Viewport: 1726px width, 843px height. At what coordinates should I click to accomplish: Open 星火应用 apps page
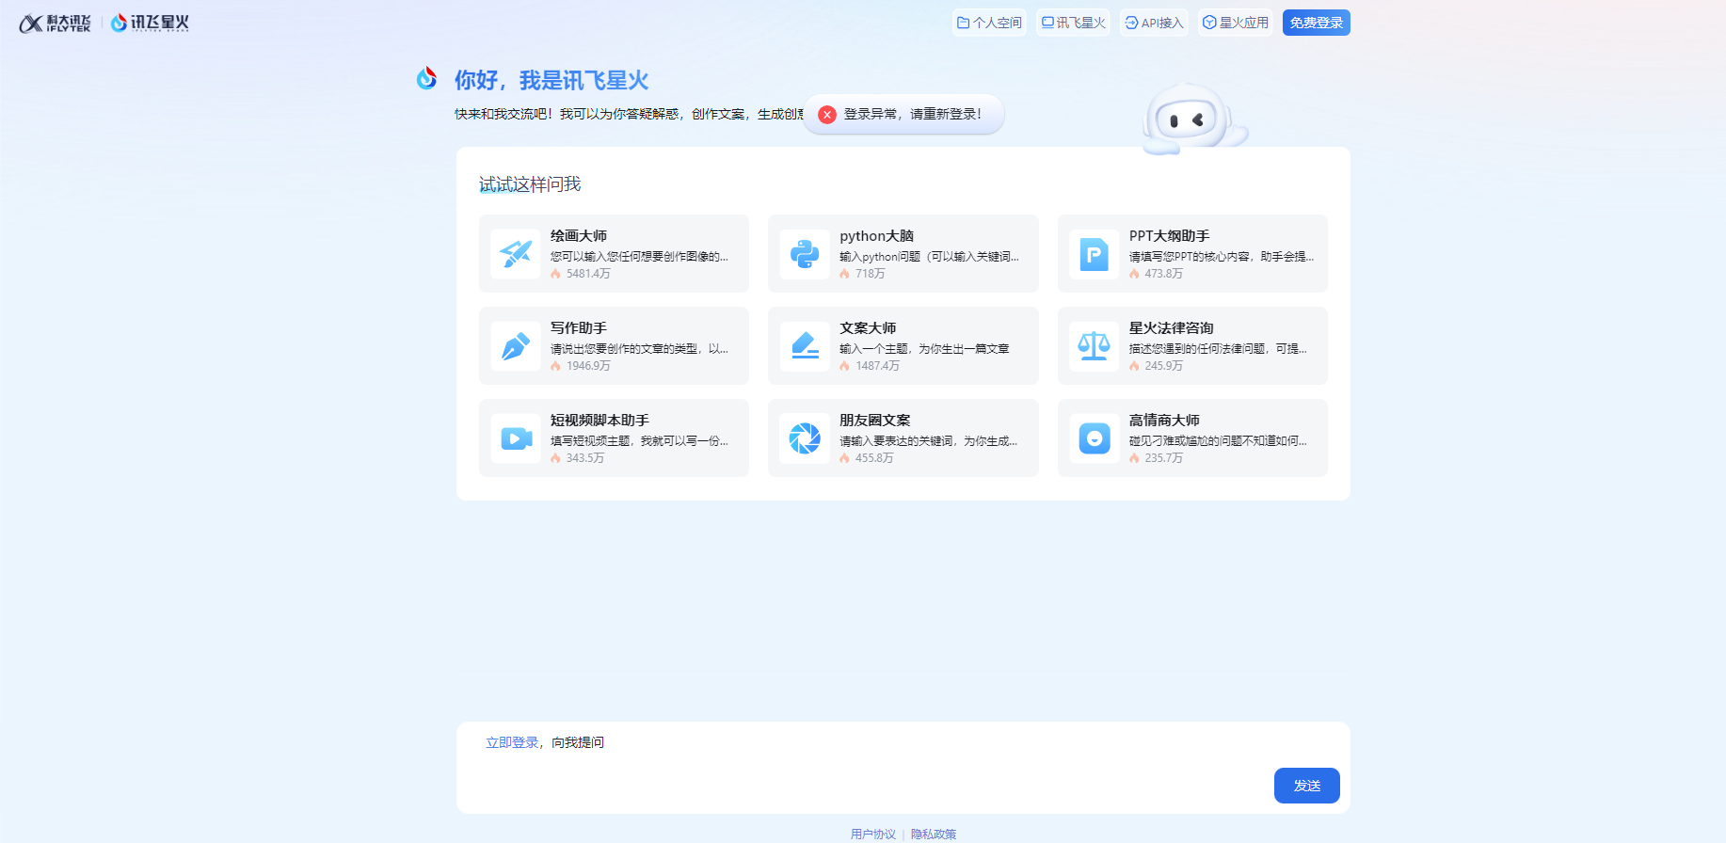1236,23
